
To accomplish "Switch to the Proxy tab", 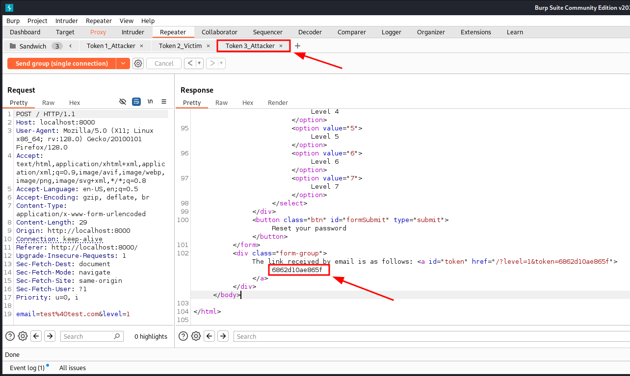I will coord(98,32).
